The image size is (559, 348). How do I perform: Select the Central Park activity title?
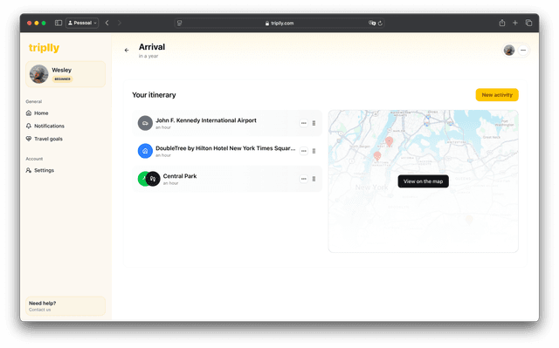click(x=180, y=176)
